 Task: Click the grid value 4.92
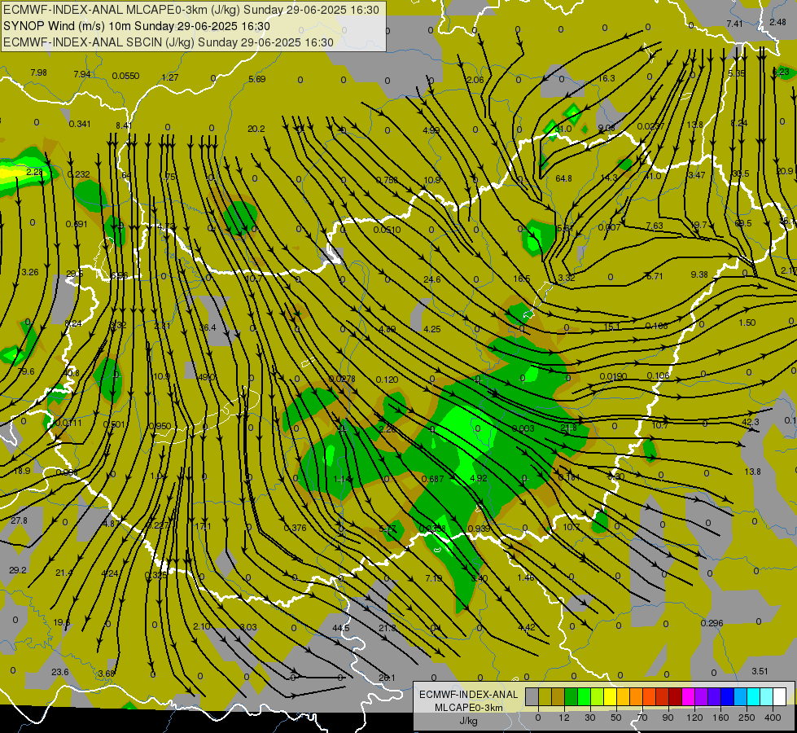pyautogui.click(x=479, y=478)
